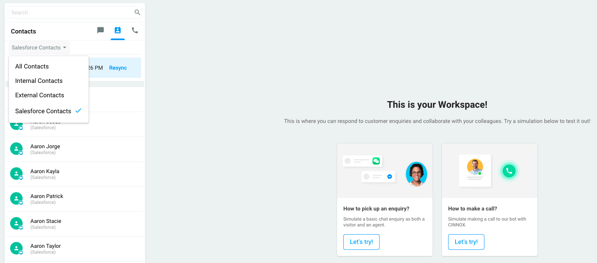The height and width of the screenshot is (263, 597).
Task: Select the checked Salesforce Contacts option
Action: (x=43, y=111)
